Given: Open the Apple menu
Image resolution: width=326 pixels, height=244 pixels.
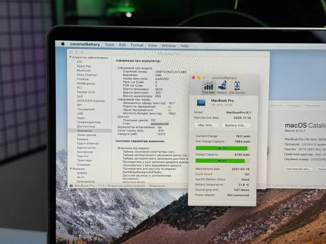Looking at the screenshot, I should click(62, 44).
